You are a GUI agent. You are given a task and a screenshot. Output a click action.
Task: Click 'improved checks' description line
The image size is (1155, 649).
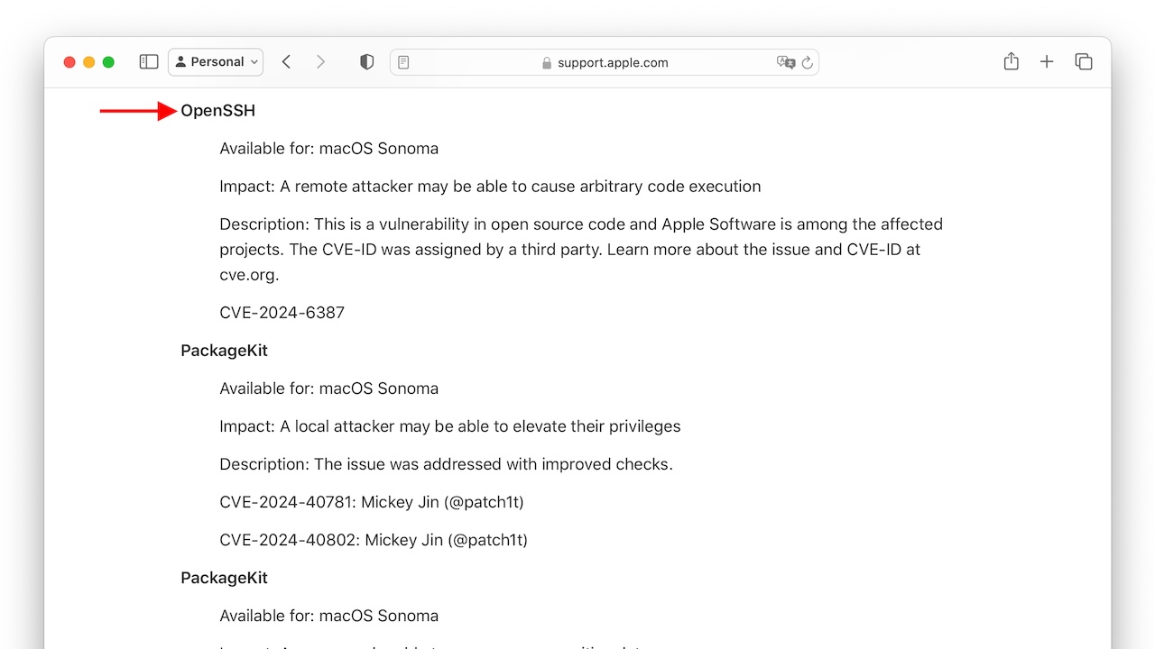pos(446,464)
